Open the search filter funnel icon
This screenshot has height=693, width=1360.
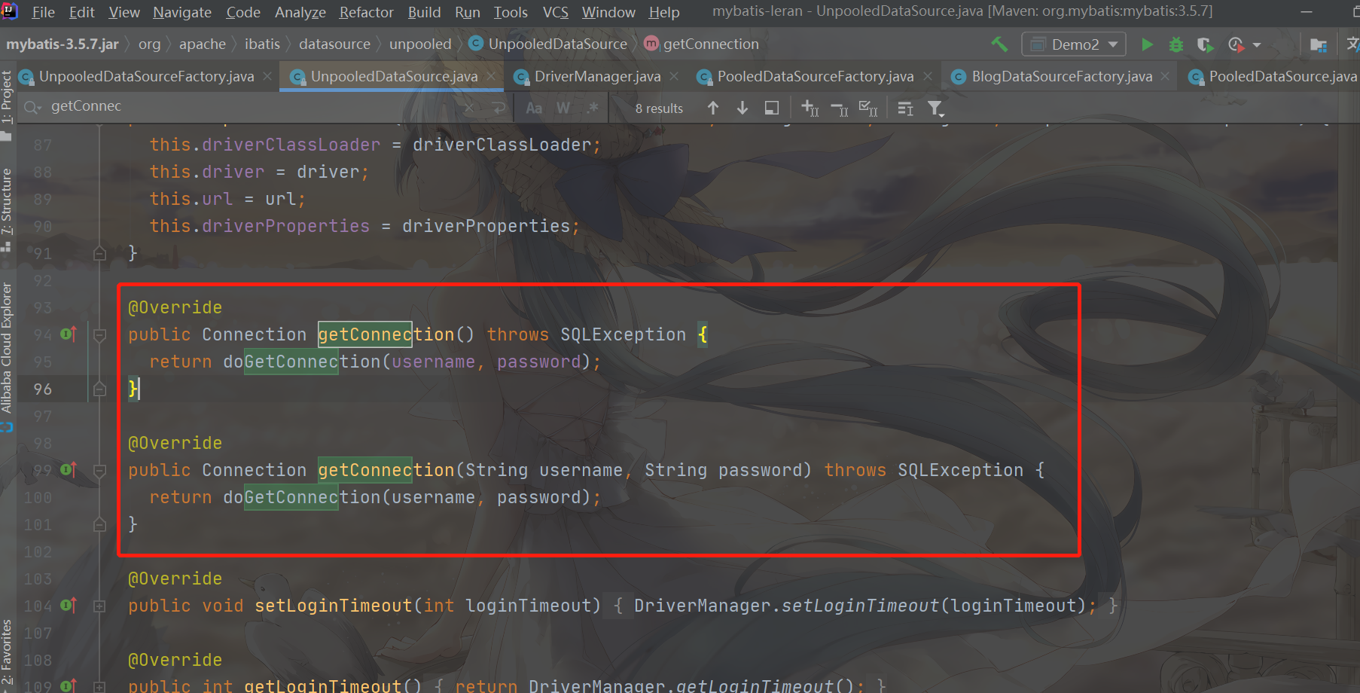[x=935, y=109]
